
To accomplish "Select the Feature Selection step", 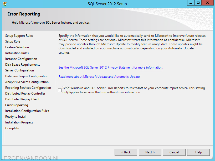I will [x=17, y=47].
